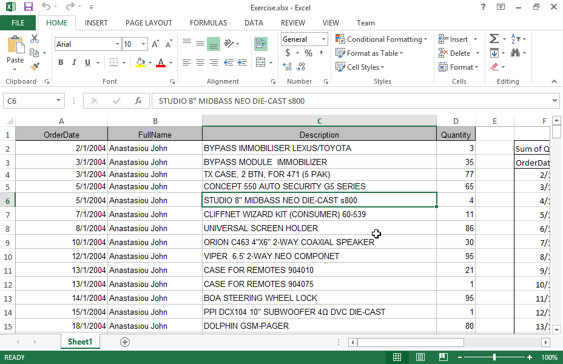563x364 pixels.
Task: Apply Percent Style number format
Action: point(308,53)
